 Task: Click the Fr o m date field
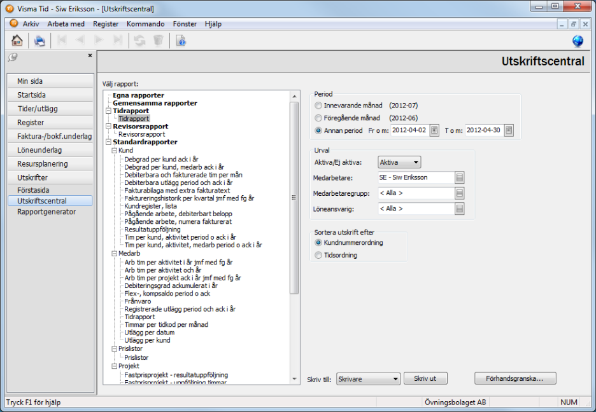[x=410, y=130]
